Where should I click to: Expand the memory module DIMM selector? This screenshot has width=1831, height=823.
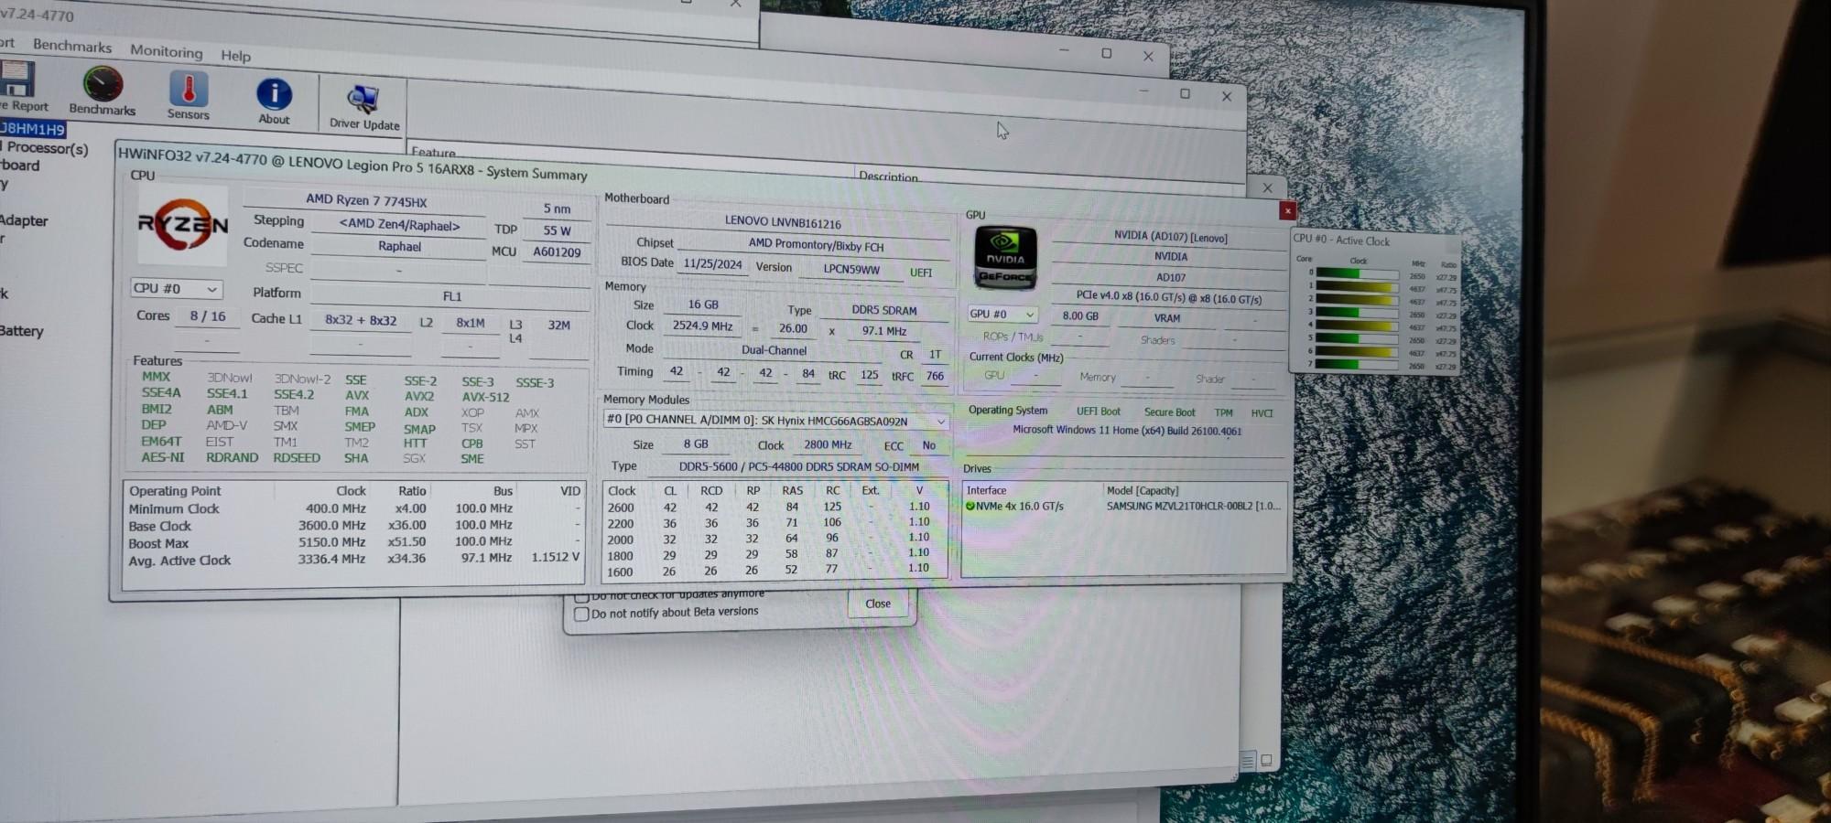point(775,421)
